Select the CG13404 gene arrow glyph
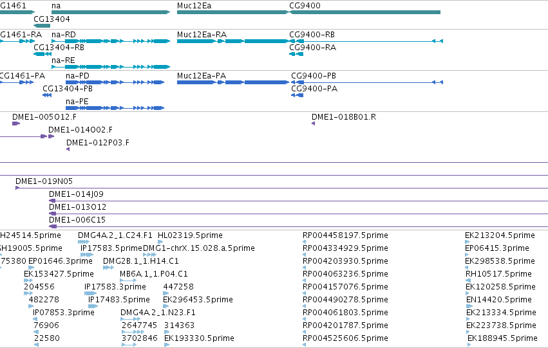Viewport: 548px width, 348px height. coord(42,26)
